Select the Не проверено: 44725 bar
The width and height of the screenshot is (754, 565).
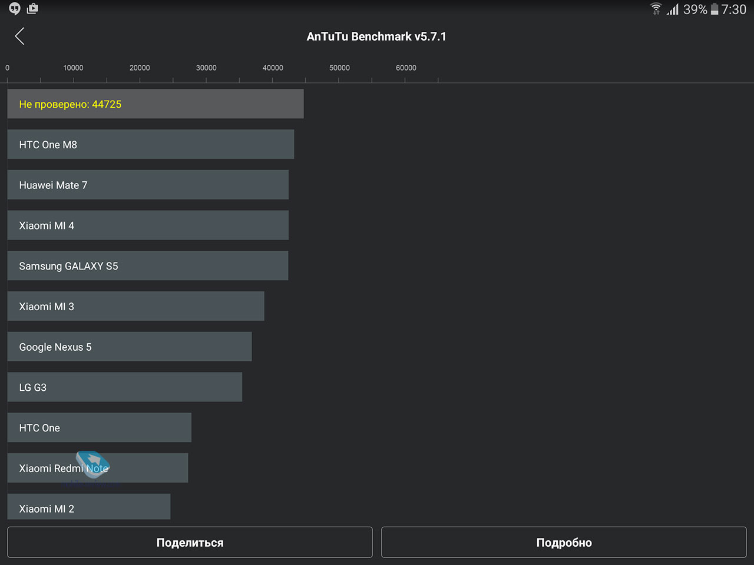[156, 104]
